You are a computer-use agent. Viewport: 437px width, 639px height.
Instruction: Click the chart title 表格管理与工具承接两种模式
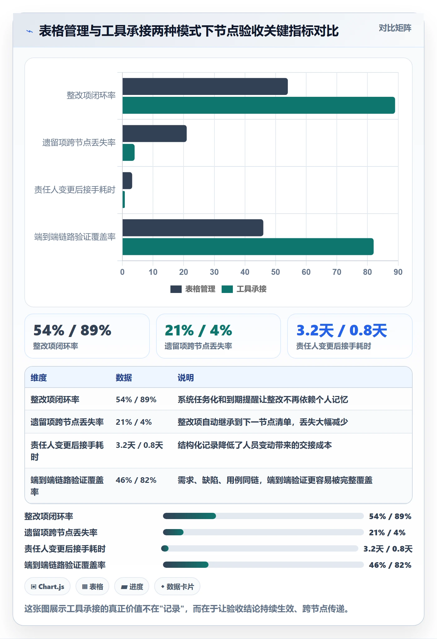189,31
